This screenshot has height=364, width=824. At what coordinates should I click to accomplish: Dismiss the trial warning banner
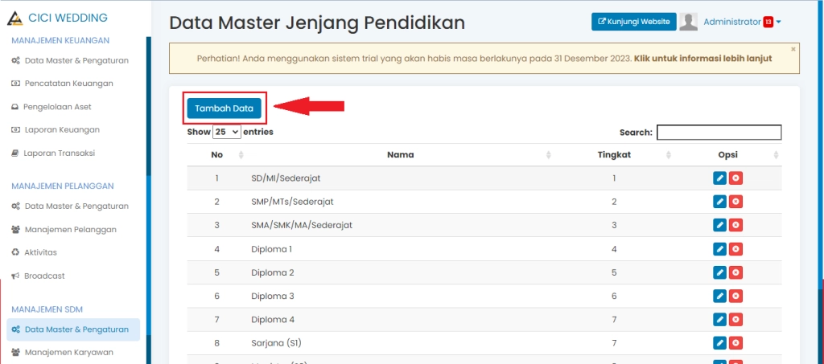click(793, 49)
